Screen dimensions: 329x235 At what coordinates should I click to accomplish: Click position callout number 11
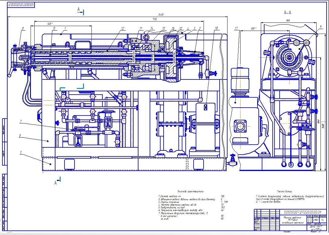click(141, 28)
